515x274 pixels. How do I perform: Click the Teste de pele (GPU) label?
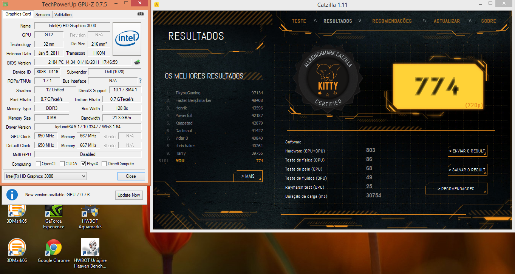pyautogui.click(x=304, y=169)
